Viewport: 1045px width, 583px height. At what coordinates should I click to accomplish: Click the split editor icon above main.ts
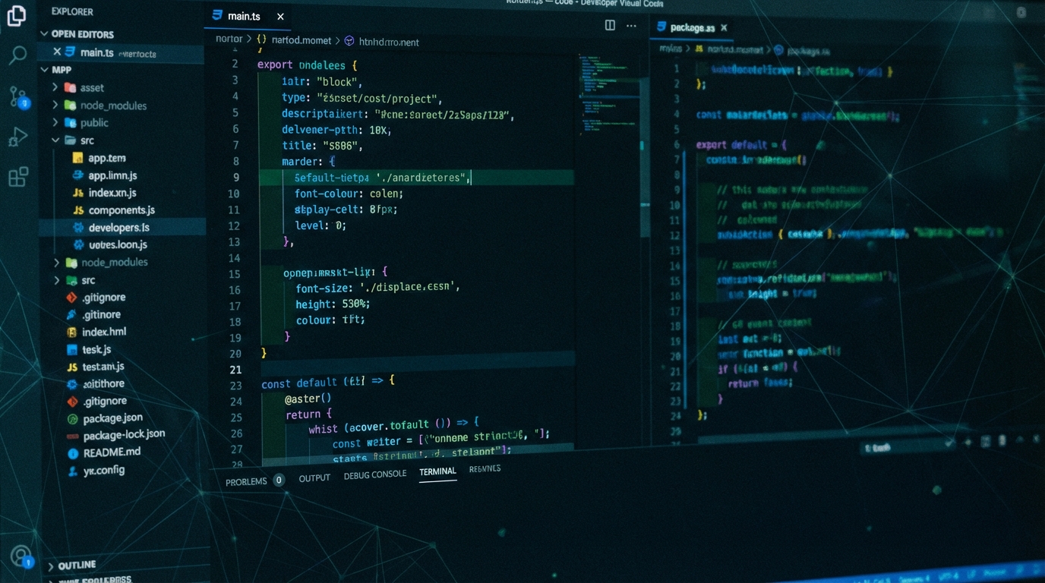[x=610, y=25]
